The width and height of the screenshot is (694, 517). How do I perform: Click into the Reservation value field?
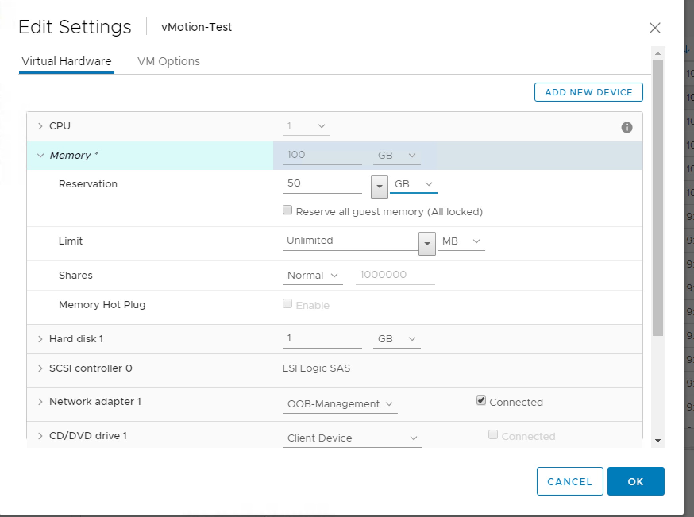coord(322,183)
